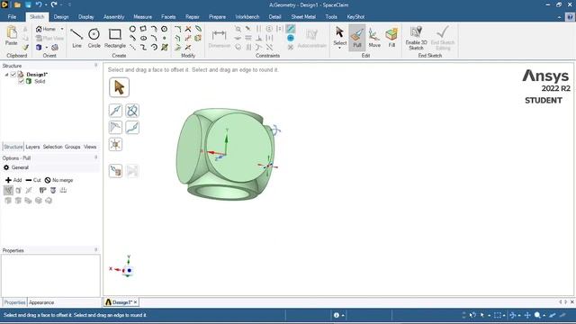Toggle the selected first Pull options icon
The height and width of the screenshot is (324, 576).
(x=8, y=190)
